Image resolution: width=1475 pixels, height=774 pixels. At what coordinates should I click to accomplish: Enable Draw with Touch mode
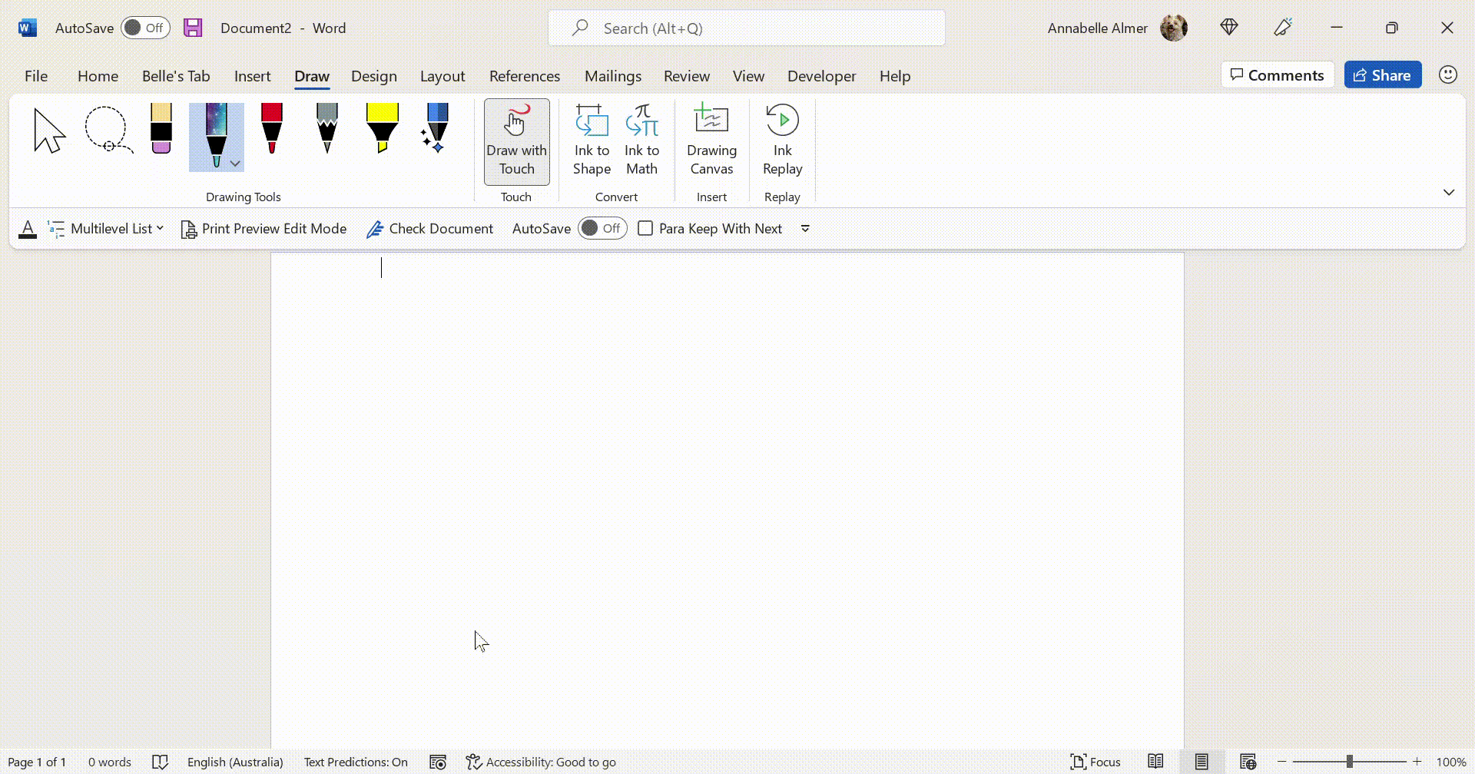pyautogui.click(x=516, y=141)
